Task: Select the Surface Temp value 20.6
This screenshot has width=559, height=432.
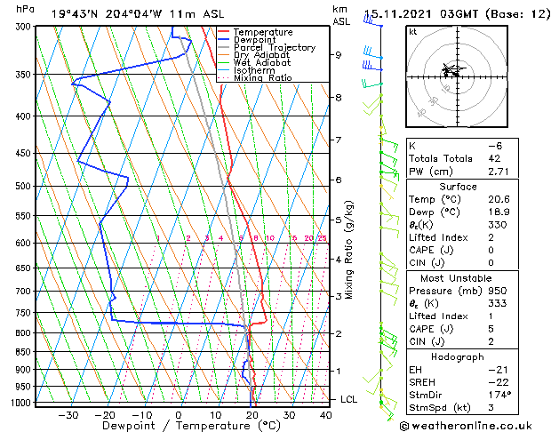Action: [499, 199]
